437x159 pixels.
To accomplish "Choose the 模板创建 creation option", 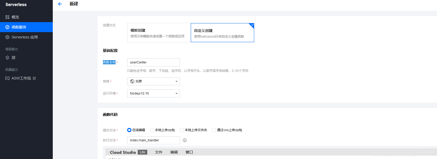I will pyautogui.click(x=159, y=33).
